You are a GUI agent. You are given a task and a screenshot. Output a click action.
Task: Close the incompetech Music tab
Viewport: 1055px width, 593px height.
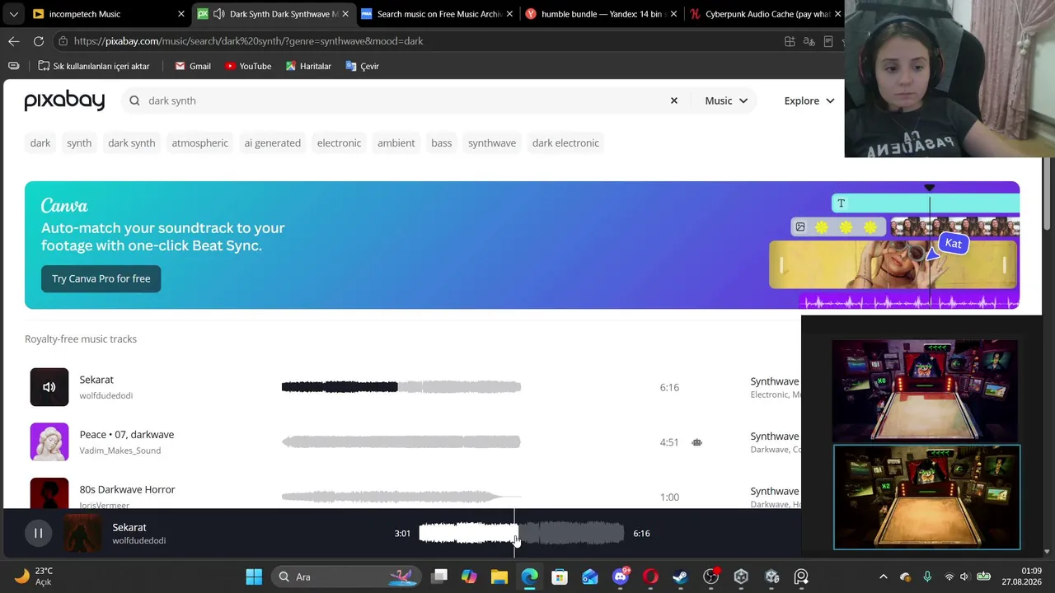pos(181,14)
